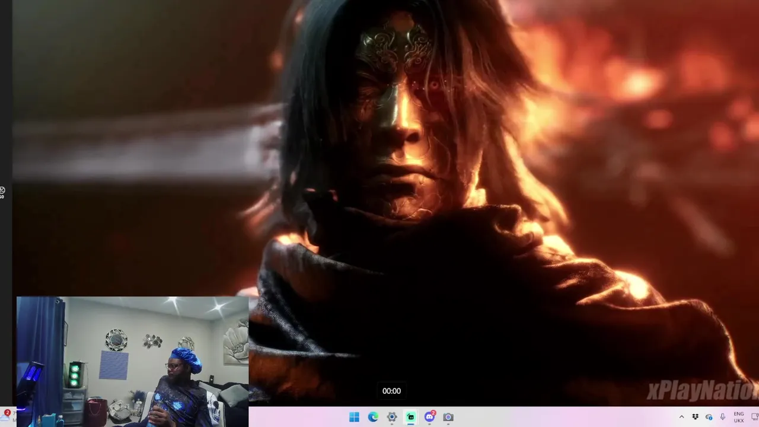Viewport: 759px width, 427px height.
Task: Click the left sidebar crossed-circle icon
Action: click(2, 190)
